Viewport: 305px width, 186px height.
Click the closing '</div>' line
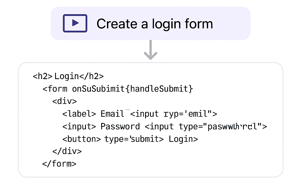[67, 151]
